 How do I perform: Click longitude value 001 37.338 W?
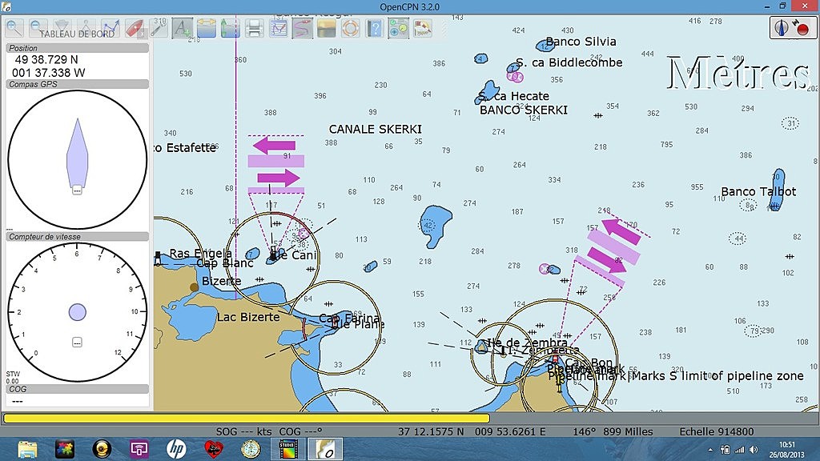point(48,73)
